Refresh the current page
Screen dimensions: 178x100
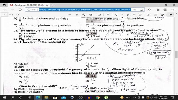tap(20, 9)
